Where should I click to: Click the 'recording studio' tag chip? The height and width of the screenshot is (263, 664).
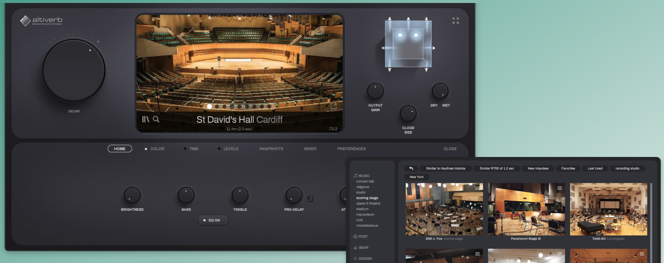pos(627,168)
